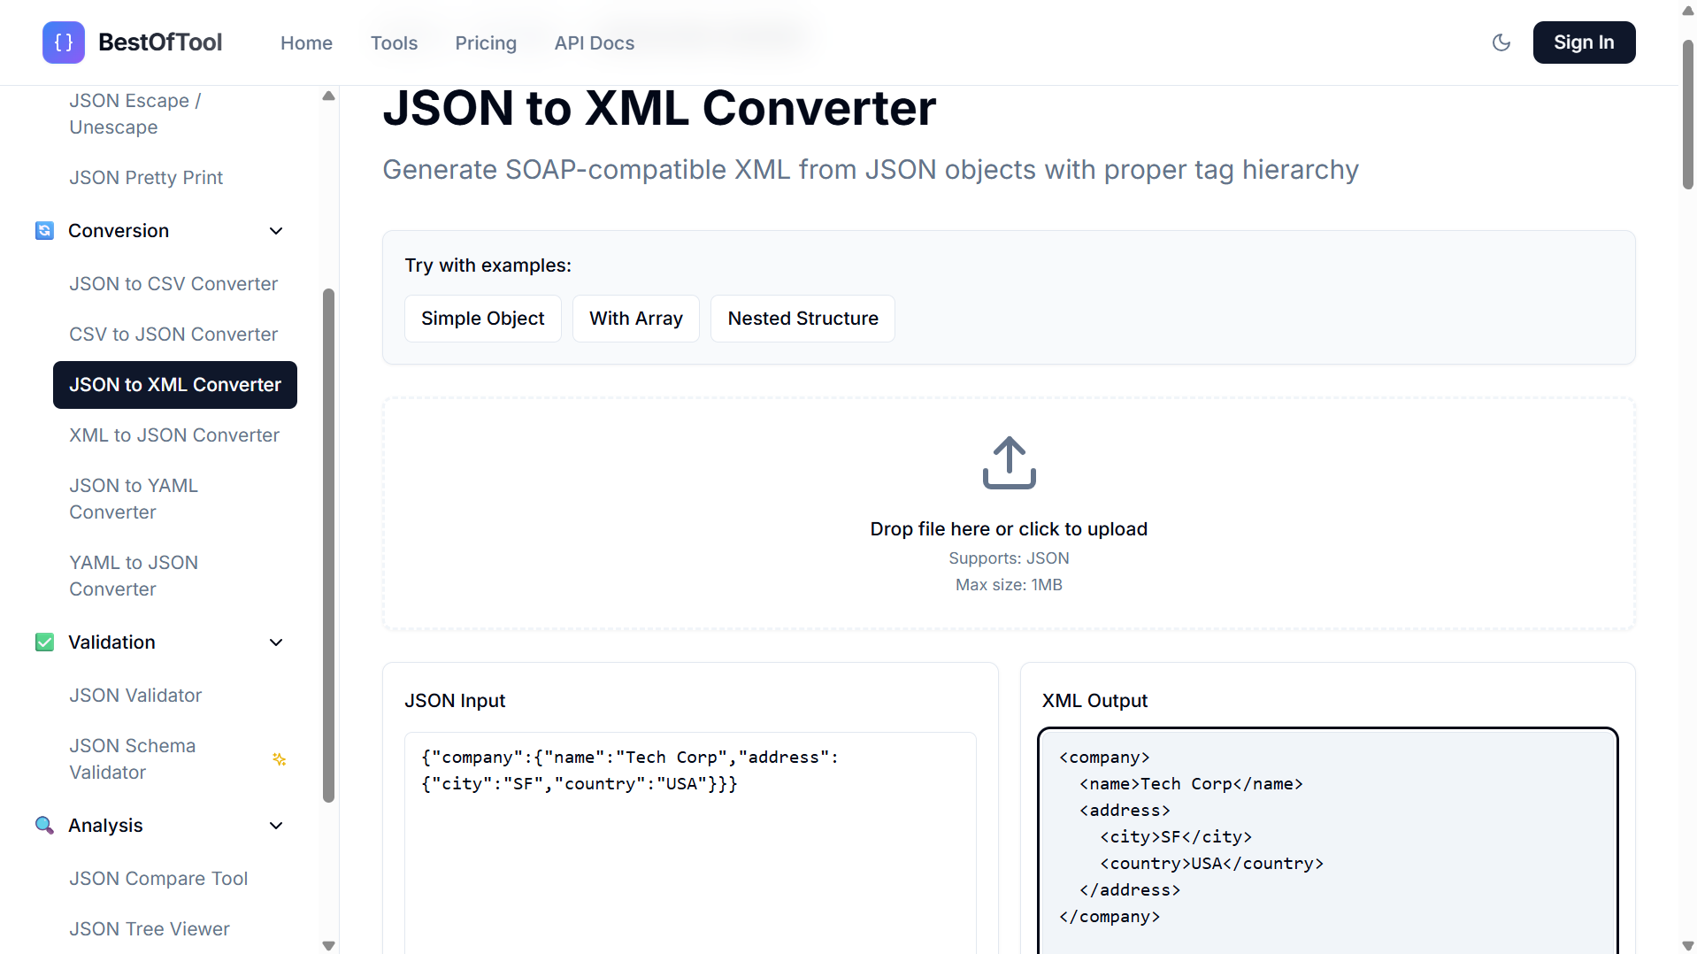
Task: Click the Sign In button
Action: tap(1584, 42)
